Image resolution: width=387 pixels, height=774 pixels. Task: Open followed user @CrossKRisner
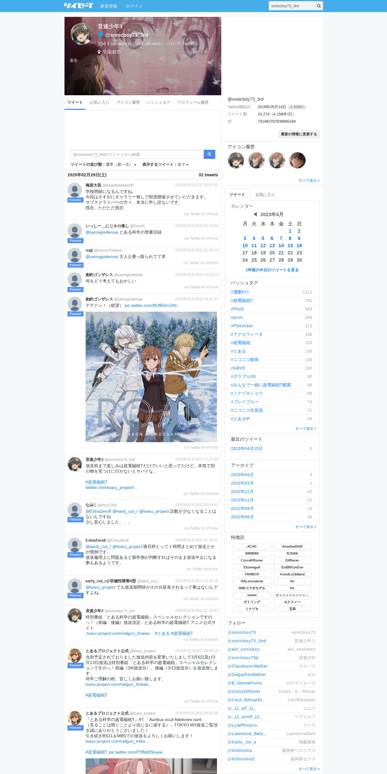click(244, 691)
